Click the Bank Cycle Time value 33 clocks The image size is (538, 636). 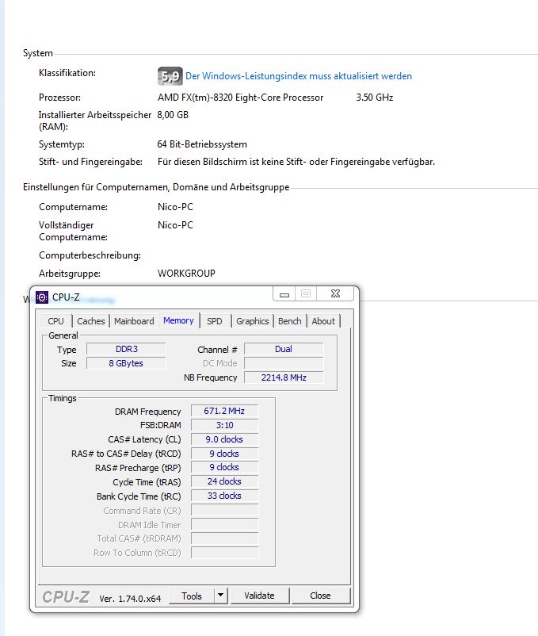[224, 496]
